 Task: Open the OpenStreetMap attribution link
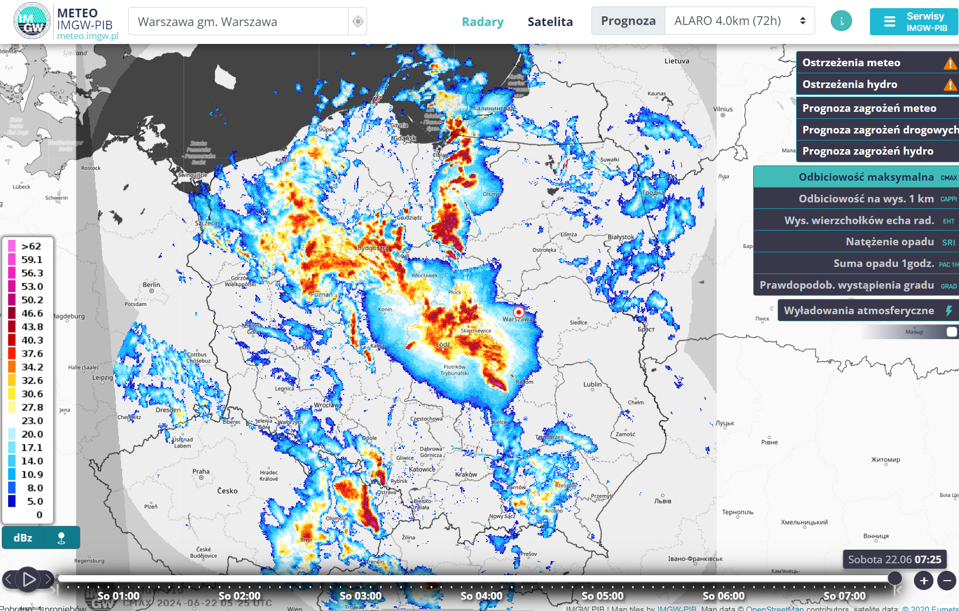[x=775, y=608]
